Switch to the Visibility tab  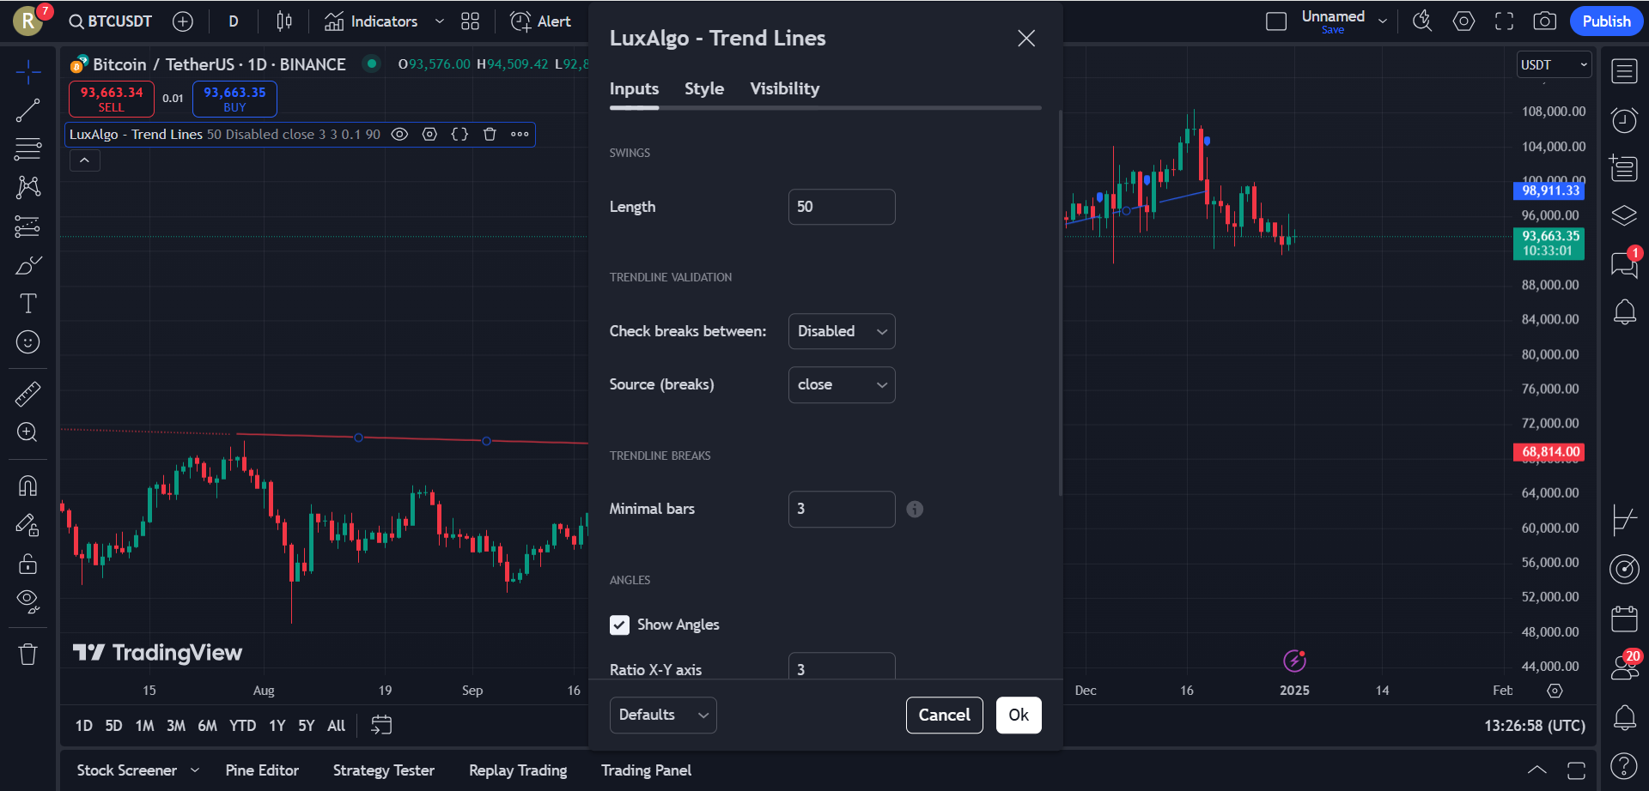(x=784, y=88)
